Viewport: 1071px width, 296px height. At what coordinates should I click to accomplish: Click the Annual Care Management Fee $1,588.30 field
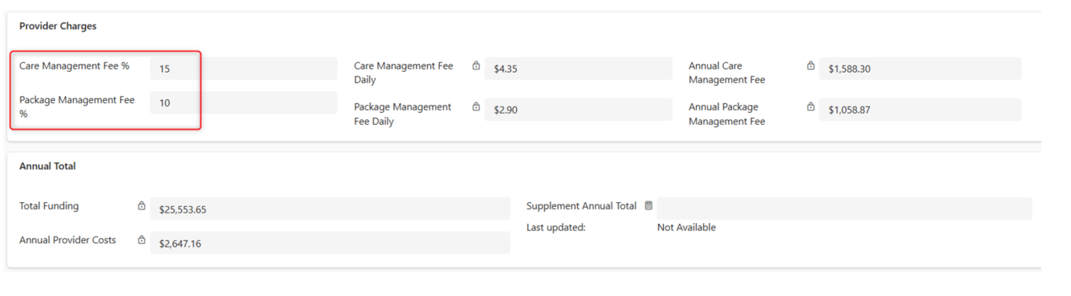pos(920,69)
